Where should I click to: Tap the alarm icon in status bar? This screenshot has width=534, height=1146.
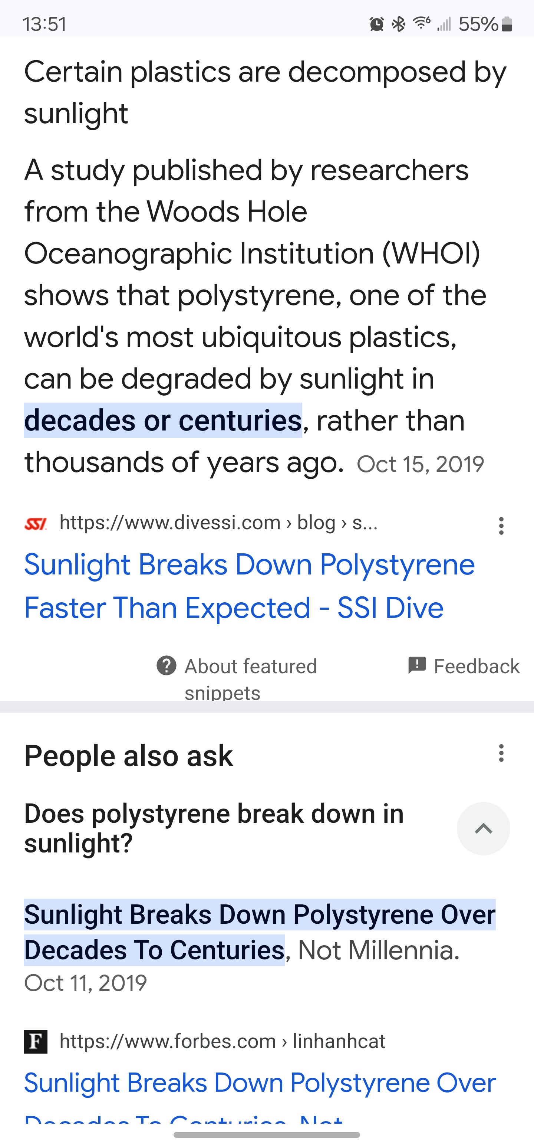click(x=377, y=24)
